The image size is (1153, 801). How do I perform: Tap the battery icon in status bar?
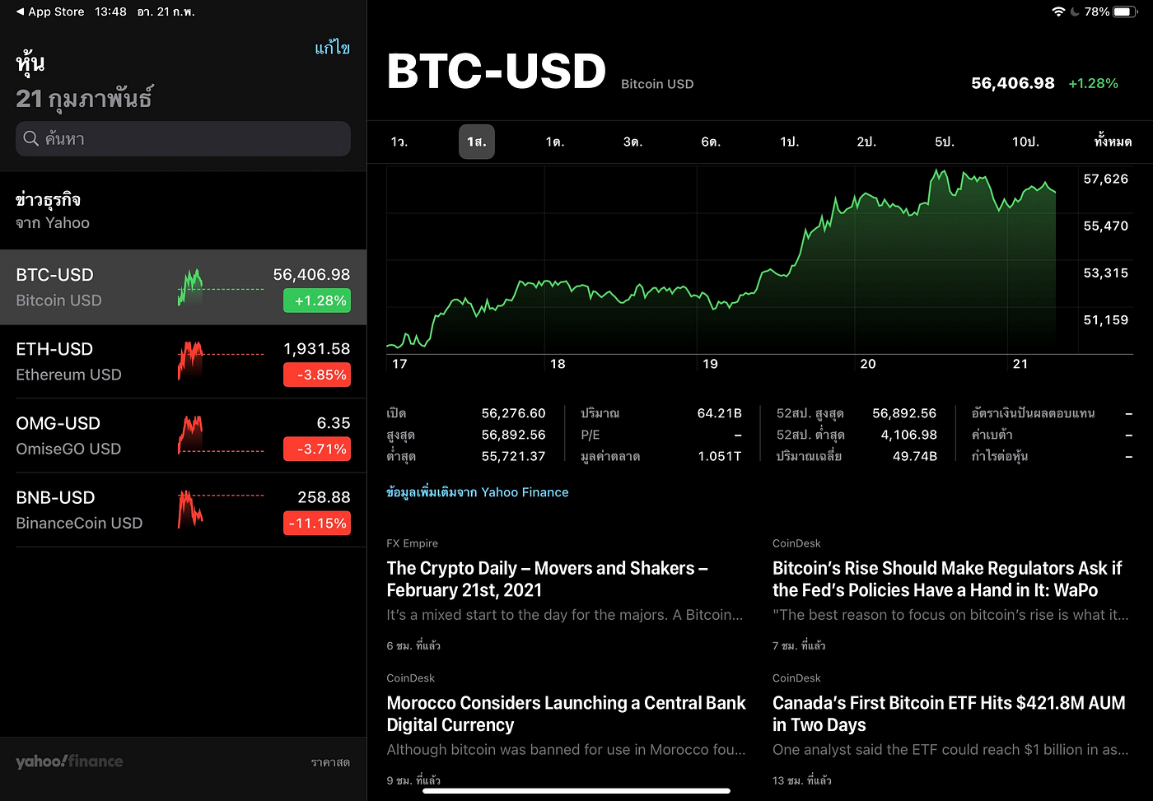(1126, 12)
